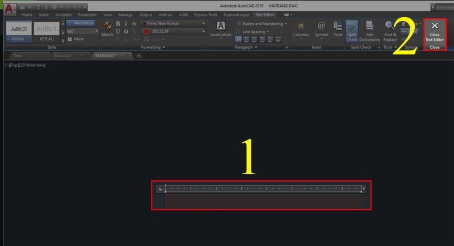This screenshot has width=454, height=246.
Task: Click the ribbon minimize state icon
Action: (x=287, y=15)
